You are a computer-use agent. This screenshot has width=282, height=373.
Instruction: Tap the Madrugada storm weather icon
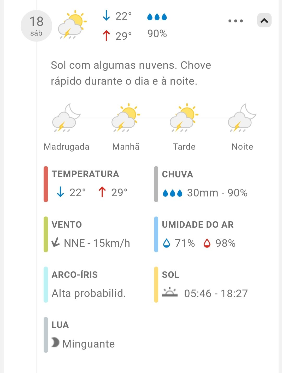[x=66, y=118]
